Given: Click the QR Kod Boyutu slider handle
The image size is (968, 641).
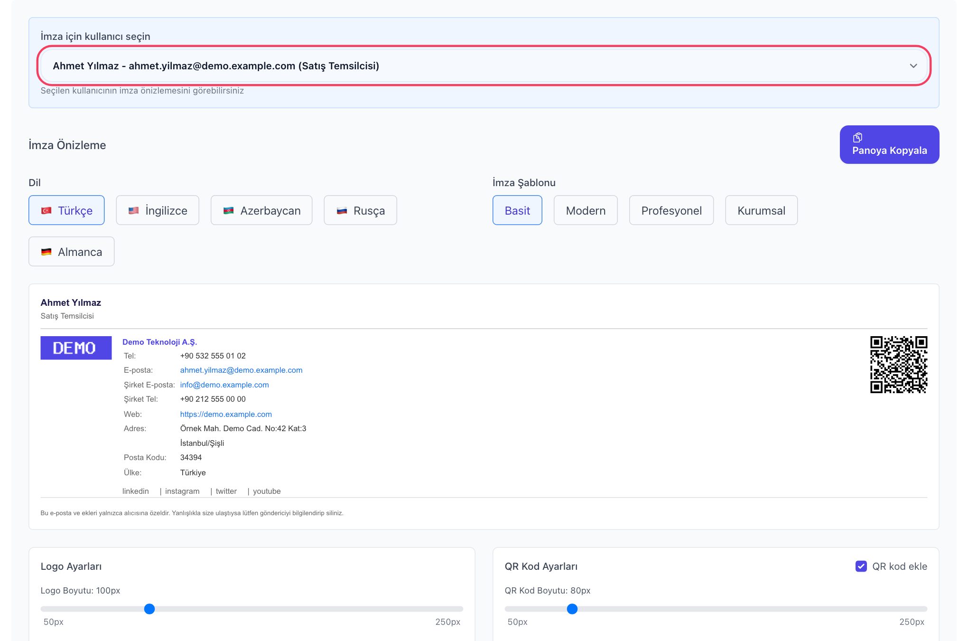Looking at the screenshot, I should tap(572, 609).
